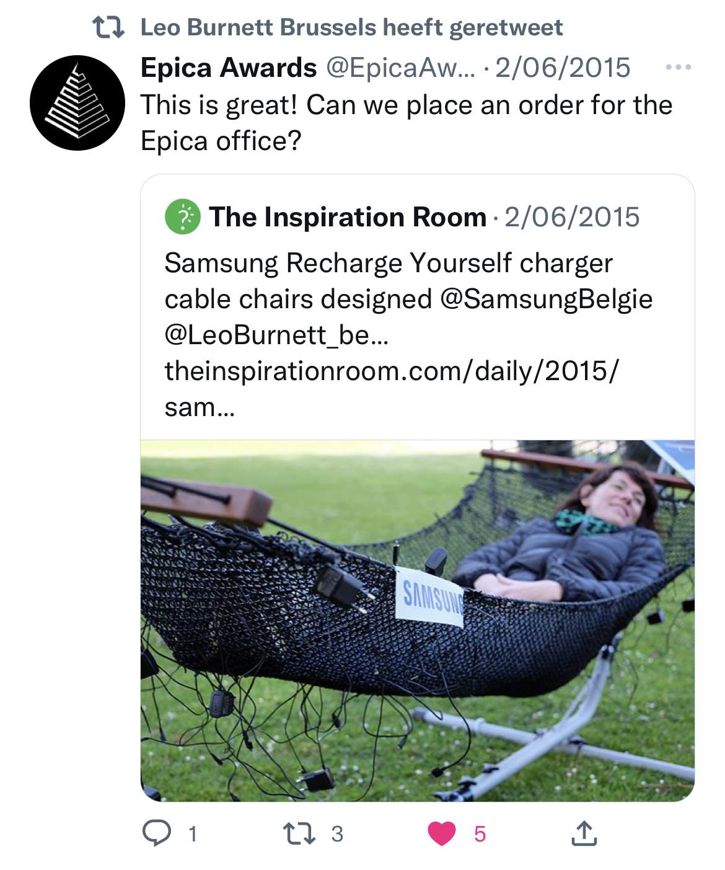Open the three-dot more options menu

678,67
